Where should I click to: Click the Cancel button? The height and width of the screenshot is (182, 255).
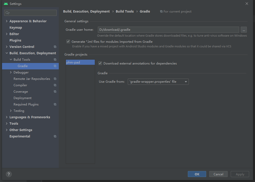click(218, 174)
